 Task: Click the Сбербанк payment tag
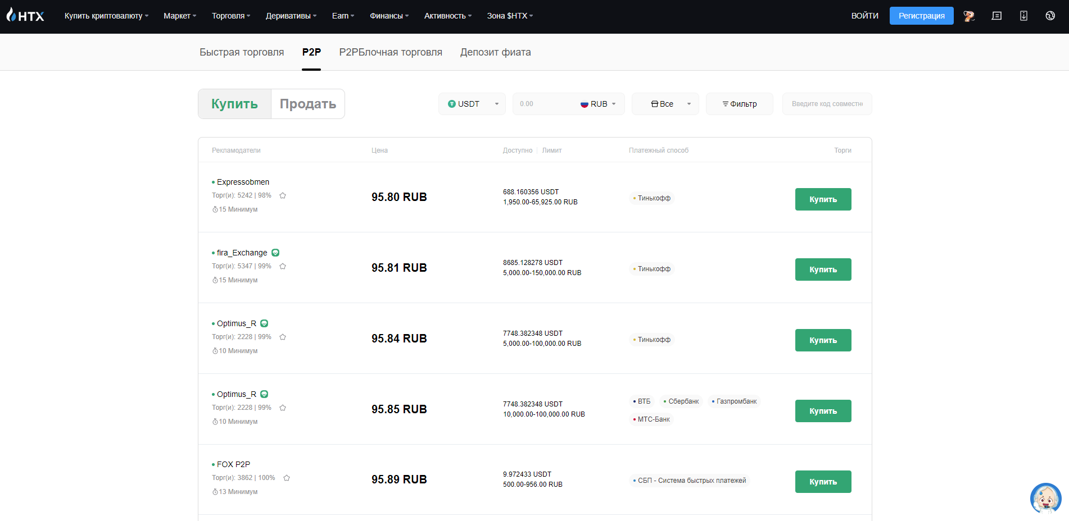click(681, 401)
